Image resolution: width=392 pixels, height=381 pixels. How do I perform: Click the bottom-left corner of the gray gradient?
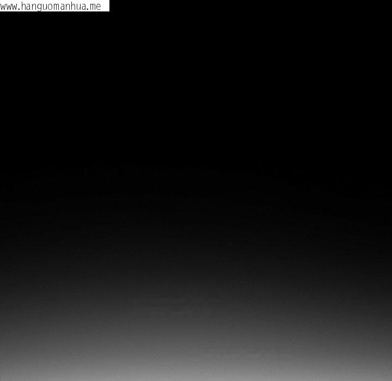click(x=4, y=377)
